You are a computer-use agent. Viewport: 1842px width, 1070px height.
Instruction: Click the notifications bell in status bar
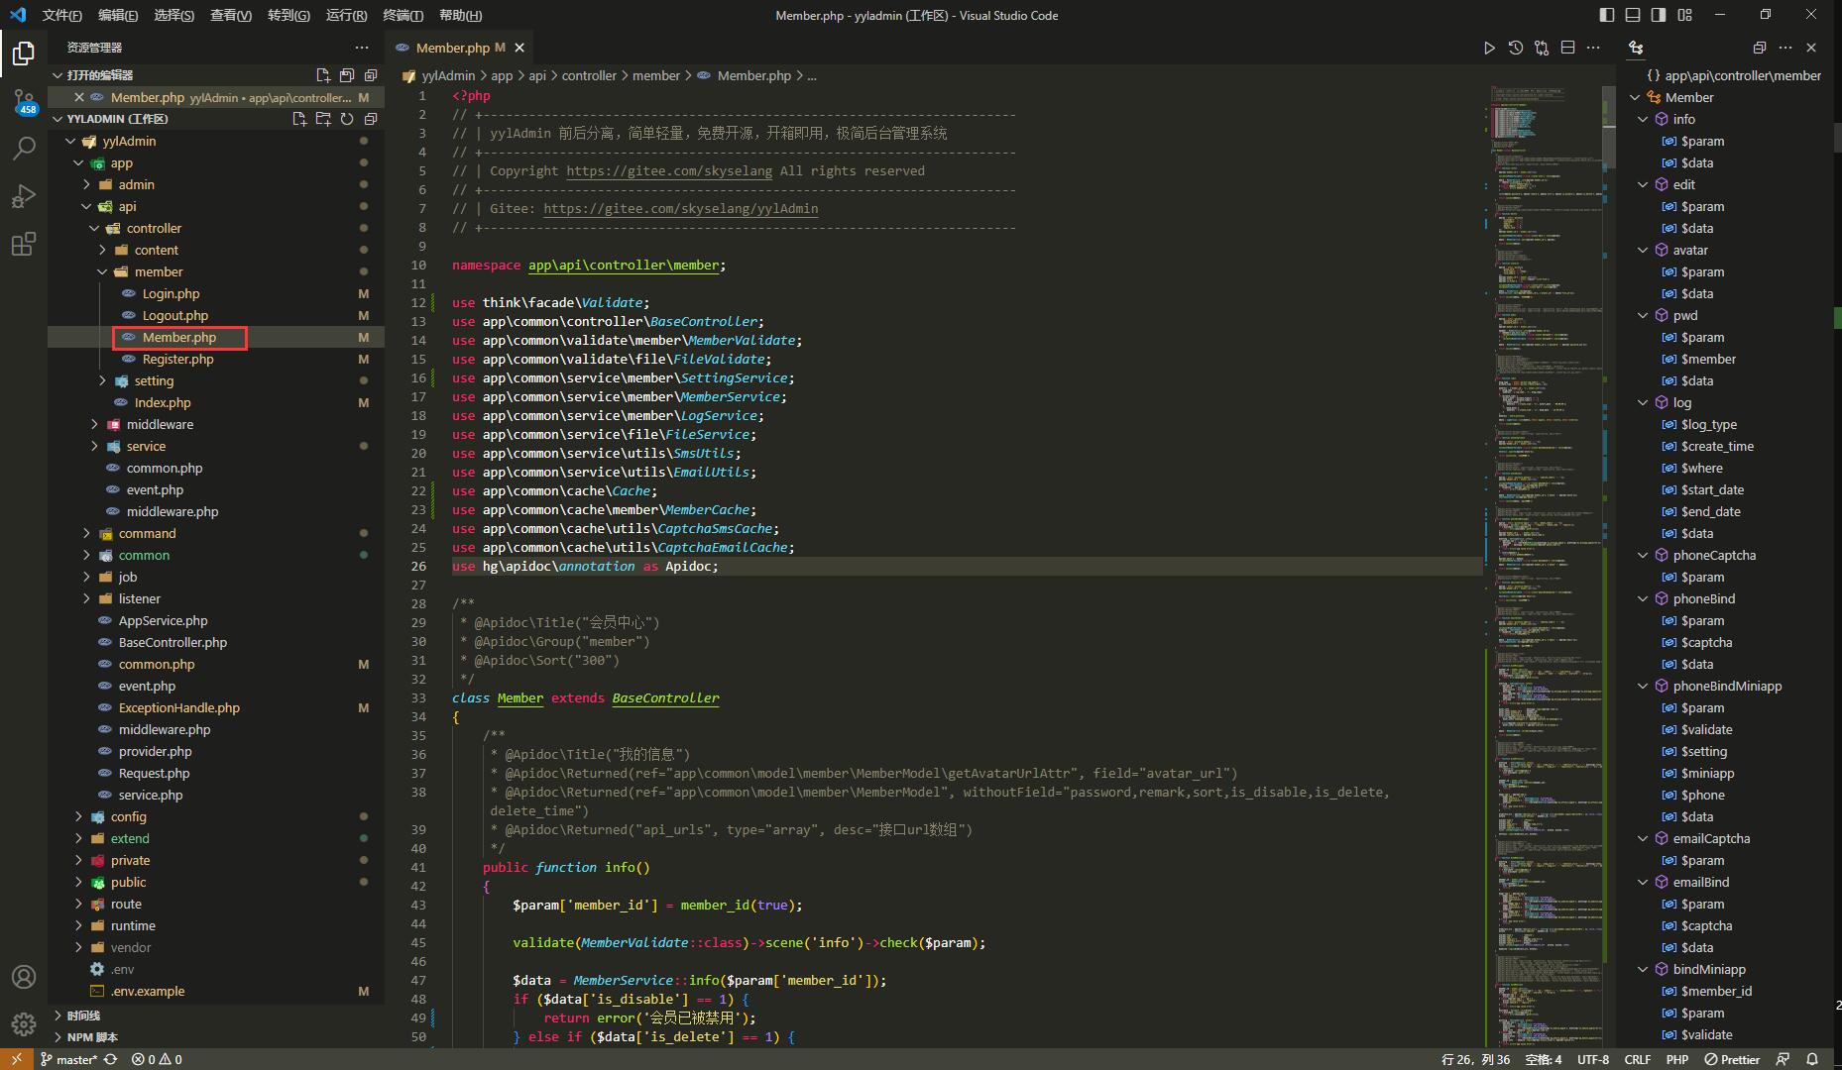point(1812,1059)
